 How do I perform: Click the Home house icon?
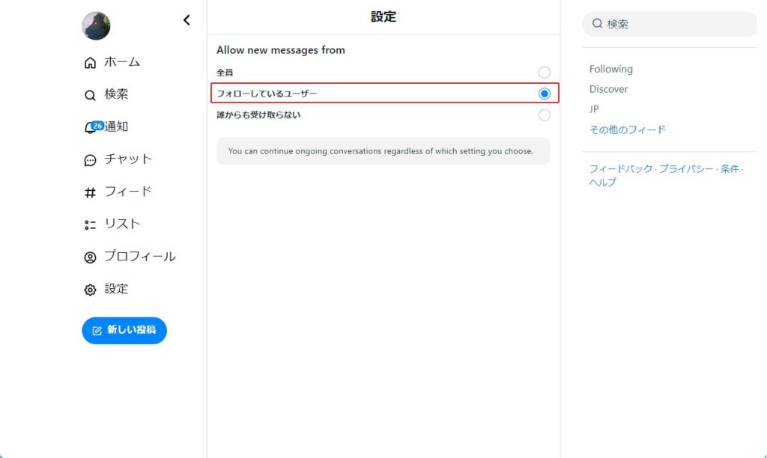(x=90, y=63)
